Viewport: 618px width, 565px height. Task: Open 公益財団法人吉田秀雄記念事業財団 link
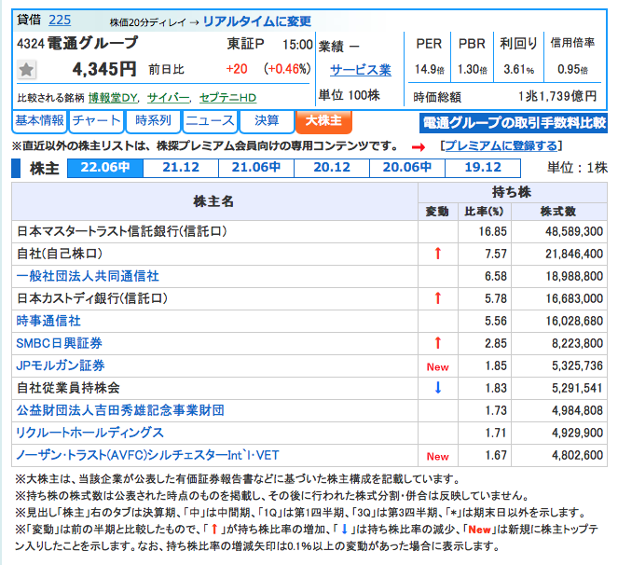coord(120,410)
